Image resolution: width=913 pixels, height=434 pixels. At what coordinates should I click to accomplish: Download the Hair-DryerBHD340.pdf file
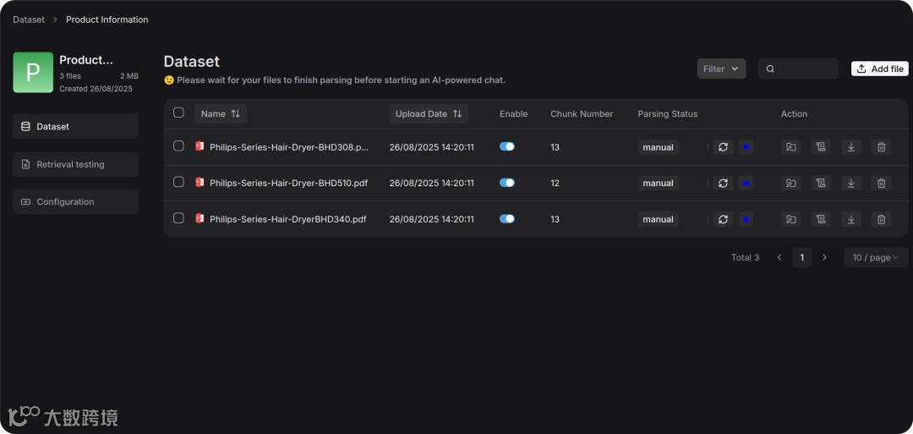851,219
